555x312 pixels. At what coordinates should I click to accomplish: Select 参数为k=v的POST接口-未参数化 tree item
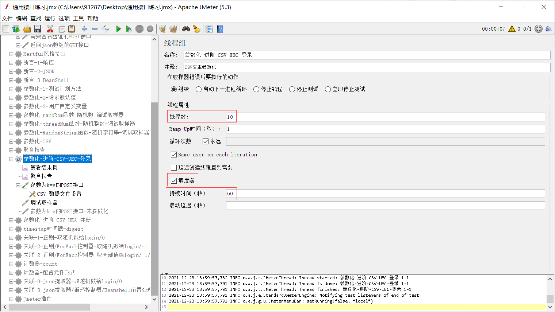pyautogui.click(x=69, y=211)
